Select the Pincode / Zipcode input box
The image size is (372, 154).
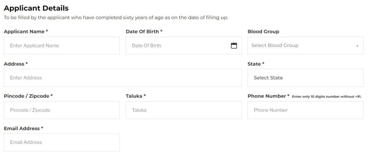pos(61,110)
